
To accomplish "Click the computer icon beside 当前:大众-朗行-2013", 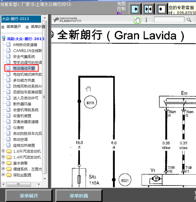I will pyautogui.click(x=4, y=38).
